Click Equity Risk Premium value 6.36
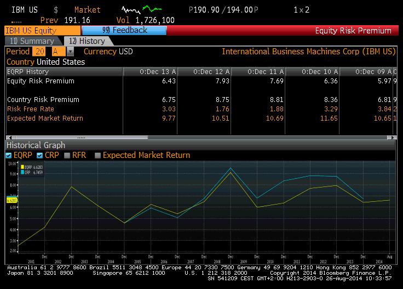Image resolution: width=403 pixels, height=289 pixels. point(331,81)
